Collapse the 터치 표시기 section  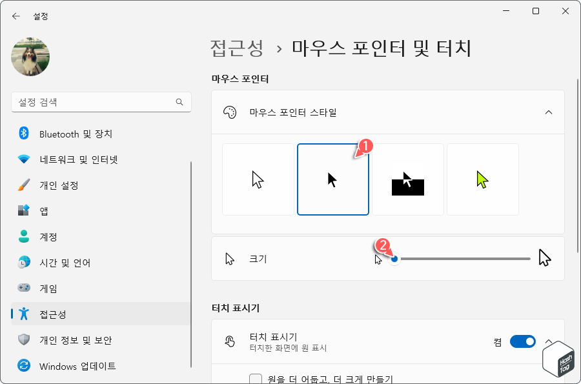[549, 341]
